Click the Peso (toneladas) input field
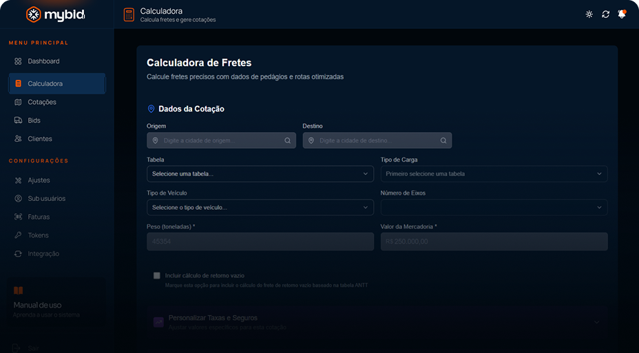 point(260,242)
